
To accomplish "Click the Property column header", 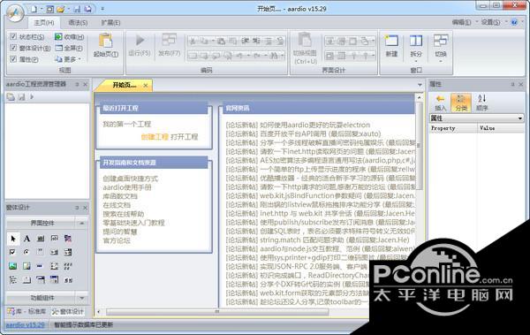I will [453, 128].
